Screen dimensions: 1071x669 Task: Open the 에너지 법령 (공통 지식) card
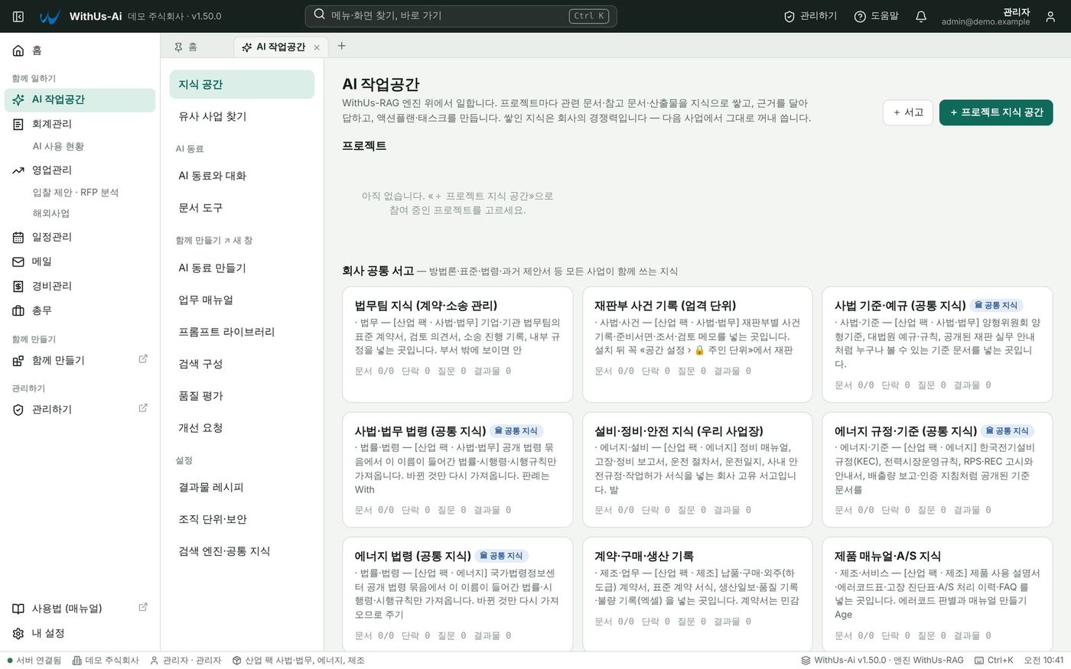coord(457,594)
